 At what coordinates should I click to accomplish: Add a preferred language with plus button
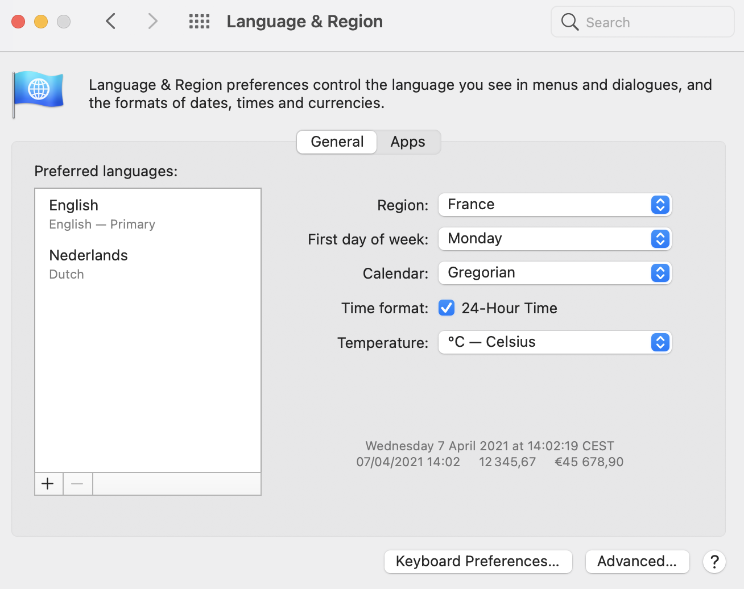pyautogui.click(x=48, y=484)
